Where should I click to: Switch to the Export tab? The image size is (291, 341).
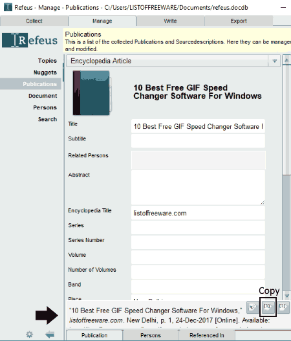coord(239,21)
